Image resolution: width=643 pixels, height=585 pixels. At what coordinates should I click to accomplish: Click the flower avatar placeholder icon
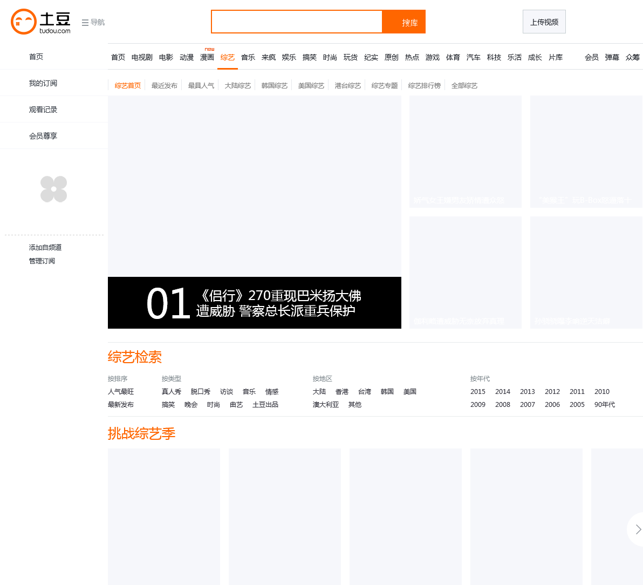(x=54, y=189)
